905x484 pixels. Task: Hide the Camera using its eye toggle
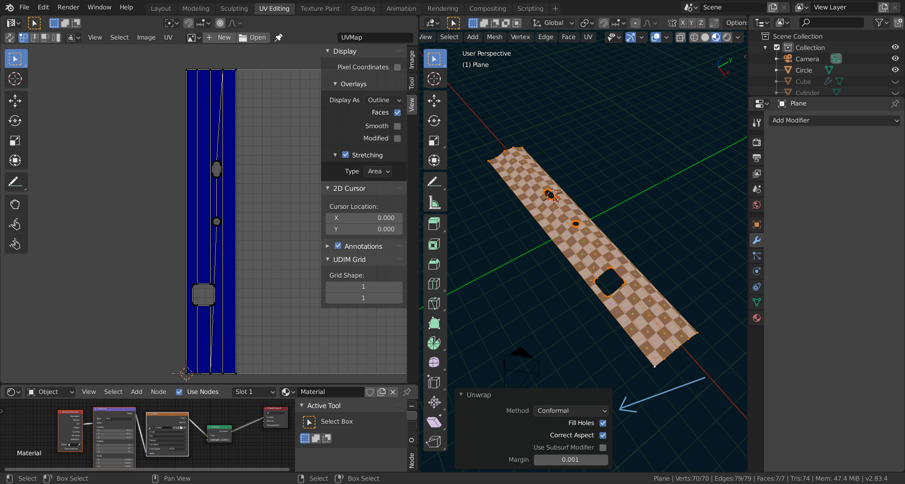(x=895, y=58)
